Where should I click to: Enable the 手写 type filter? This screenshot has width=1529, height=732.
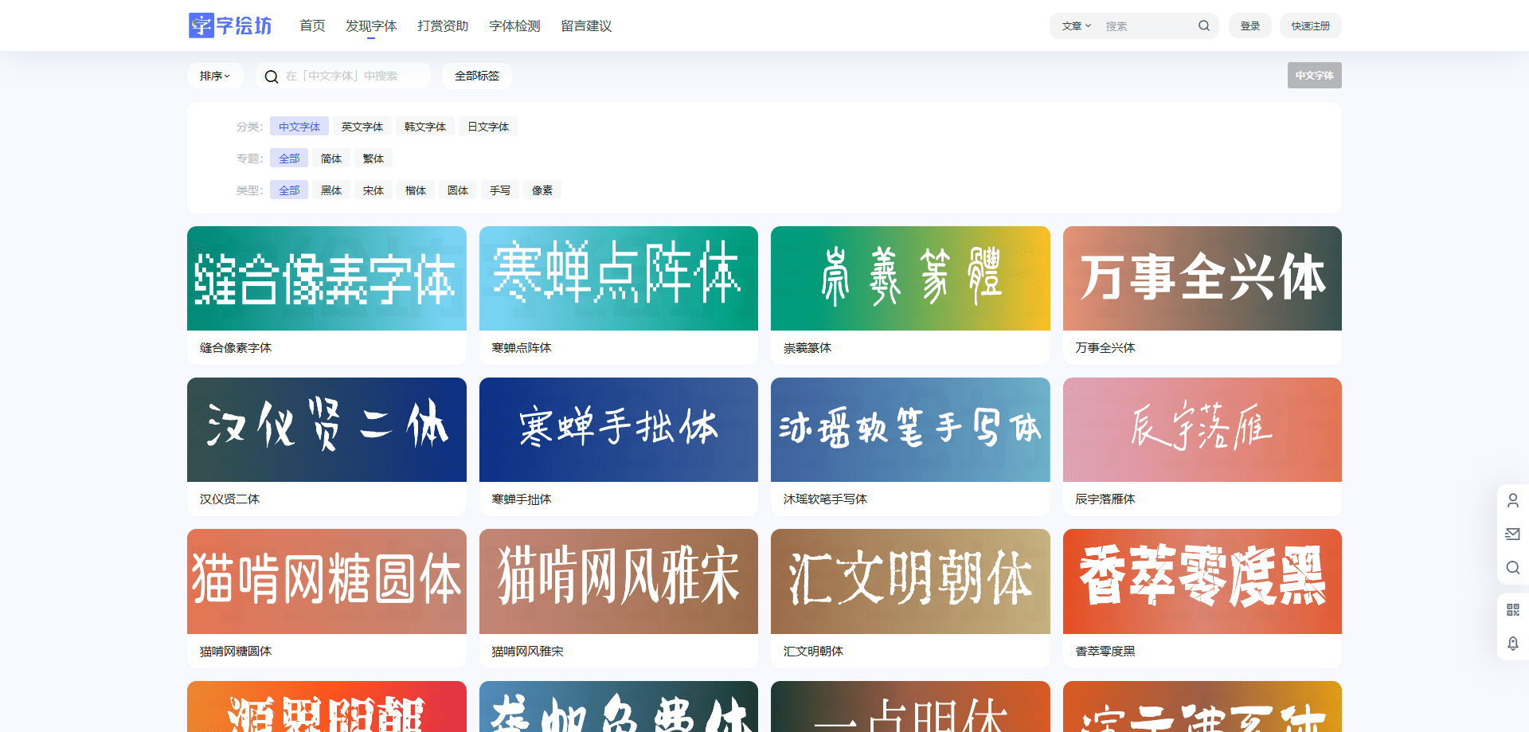click(499, 190)
